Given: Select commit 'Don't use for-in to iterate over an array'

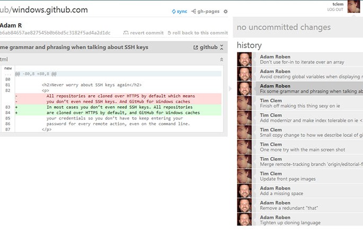Looking at the screenshot, I should 300,59.
